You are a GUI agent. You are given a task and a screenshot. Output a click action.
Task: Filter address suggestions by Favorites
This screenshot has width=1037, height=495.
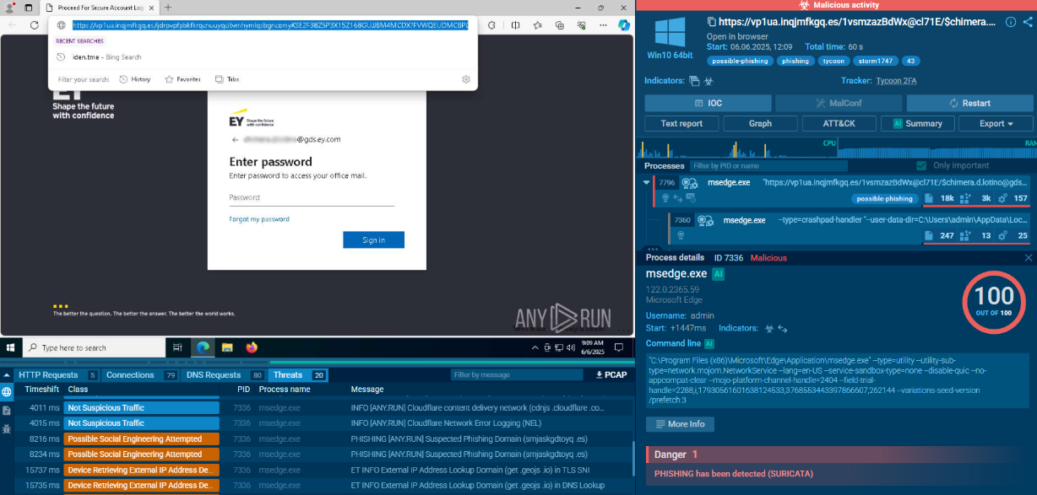[x=182, y=79]
